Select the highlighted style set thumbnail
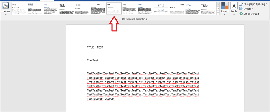Viewport: 270px width, 112px height. [114, 9]
